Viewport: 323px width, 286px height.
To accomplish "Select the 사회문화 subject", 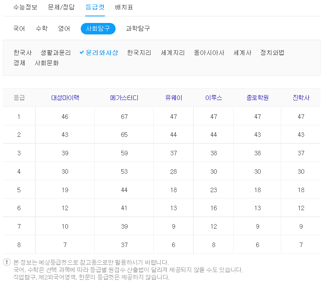I will [47, 63].
